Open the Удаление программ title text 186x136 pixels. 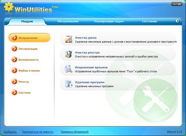90,82
